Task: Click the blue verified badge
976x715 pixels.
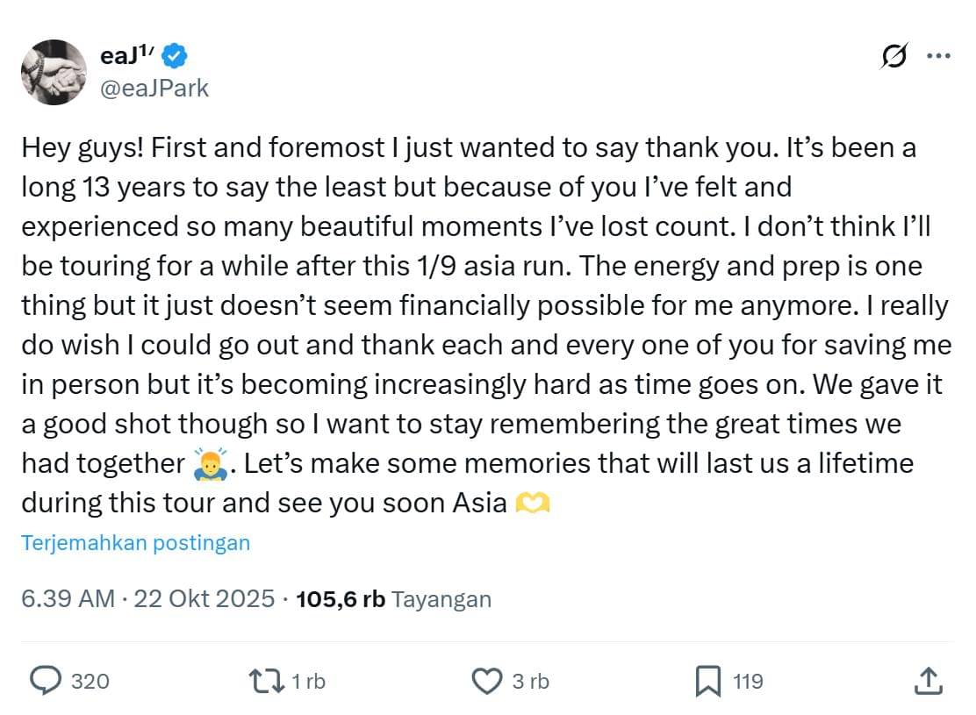Action: tap(175, 55)
